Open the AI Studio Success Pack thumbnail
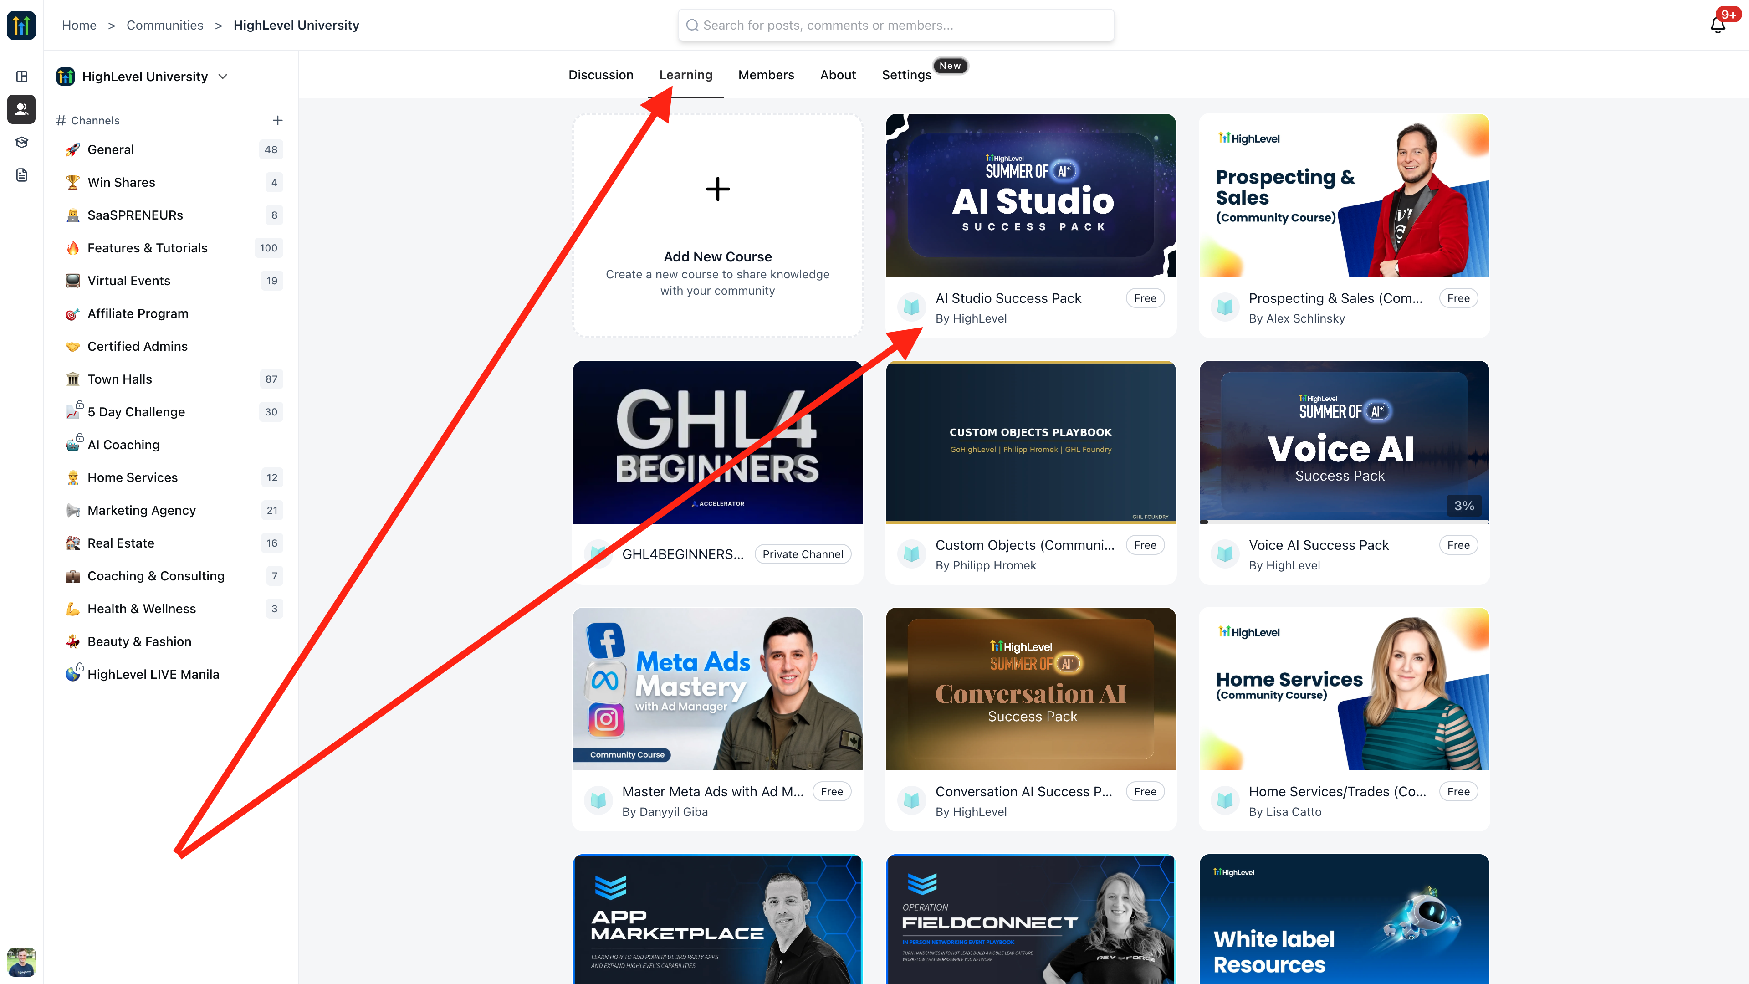 (x=1031, y=195)
